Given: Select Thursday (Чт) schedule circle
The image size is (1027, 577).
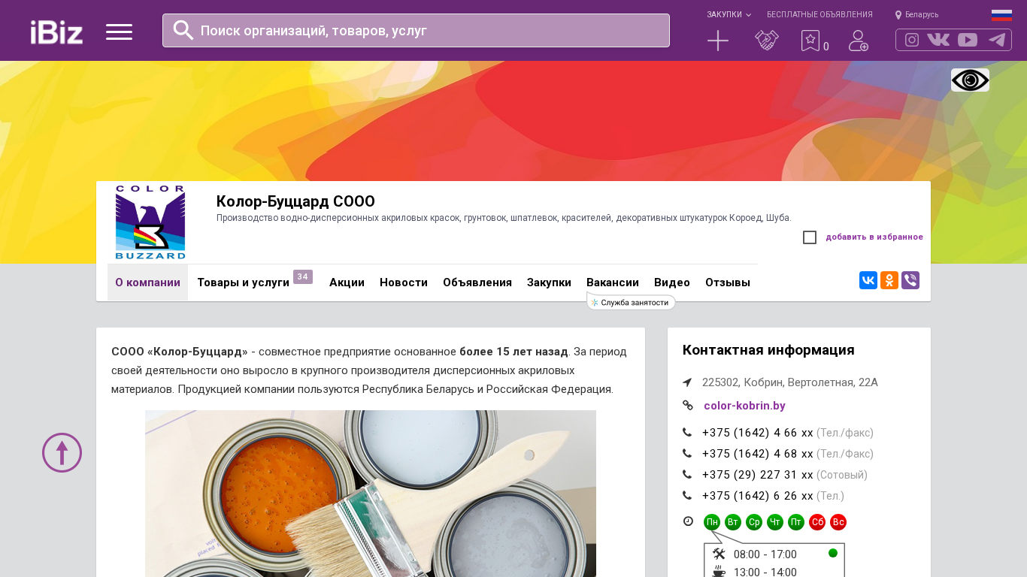Looking at the screenshot, I should tap(775, 522).
